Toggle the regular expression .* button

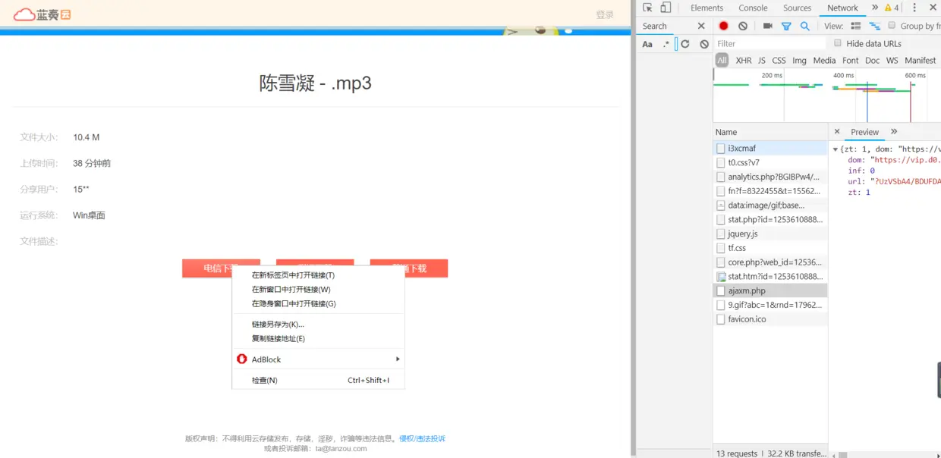coord(666,44)
